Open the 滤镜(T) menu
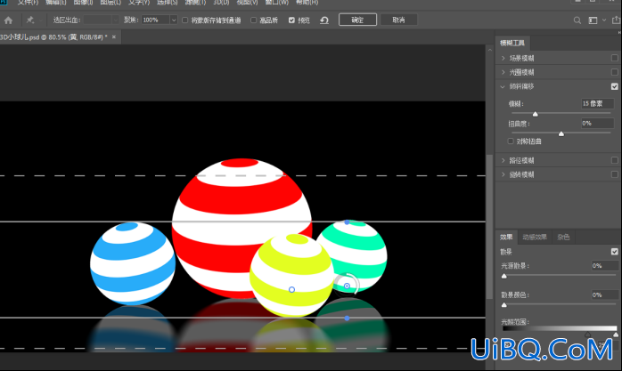622x371 pixels. coord(195,3)
